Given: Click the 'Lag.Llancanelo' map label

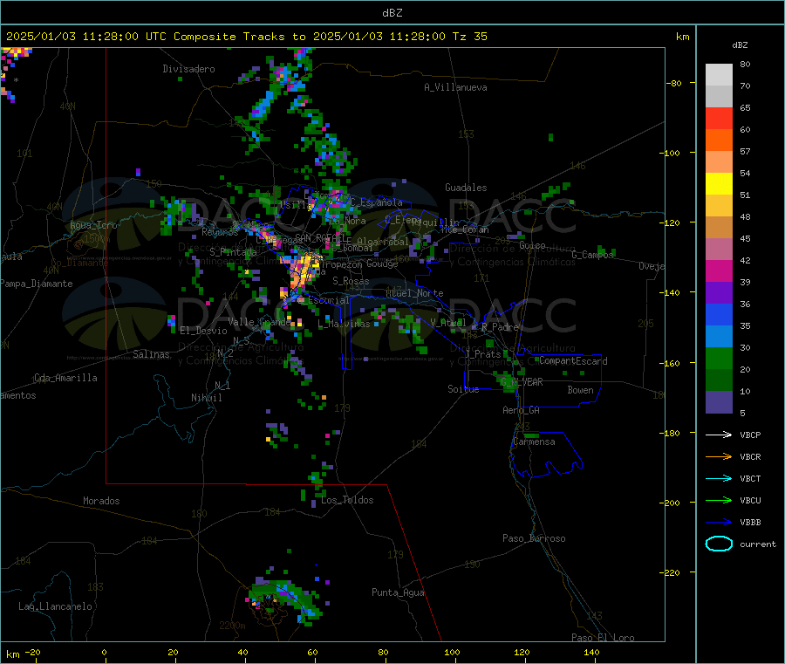Looking at the screenshot, I should 56,606.
